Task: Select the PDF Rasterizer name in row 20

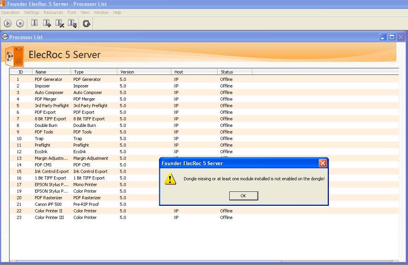Action: (48, 198)
